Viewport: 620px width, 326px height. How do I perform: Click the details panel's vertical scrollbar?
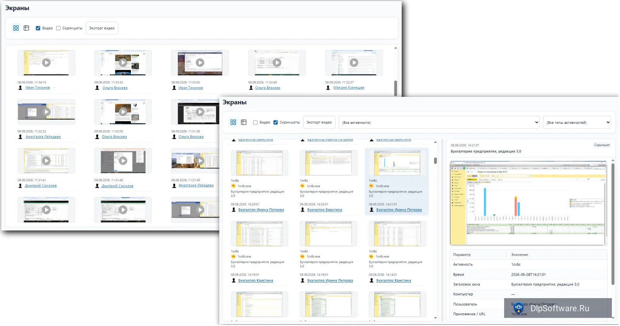pos(613,224)
